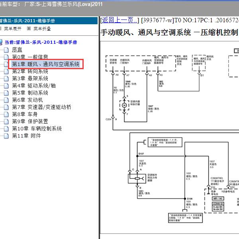Screen dimensions: 239x239
Task: Open 第7章 变速器/变速驱动桥 chapter
Action: (x=41, y=107)
